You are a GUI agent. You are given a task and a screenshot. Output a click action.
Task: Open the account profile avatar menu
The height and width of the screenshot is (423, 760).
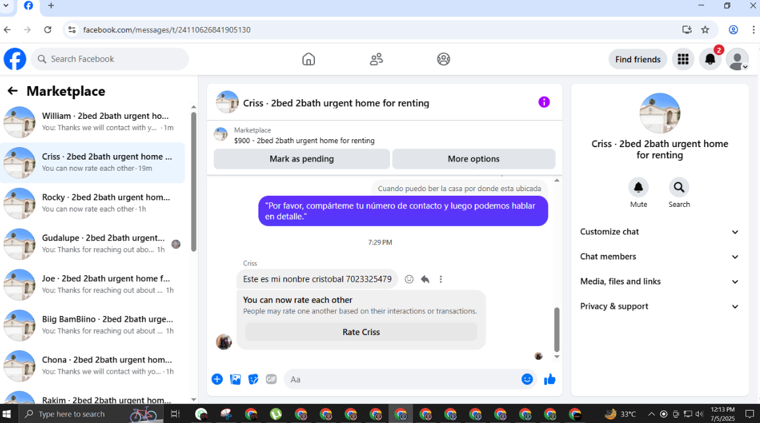pos(737,59)
